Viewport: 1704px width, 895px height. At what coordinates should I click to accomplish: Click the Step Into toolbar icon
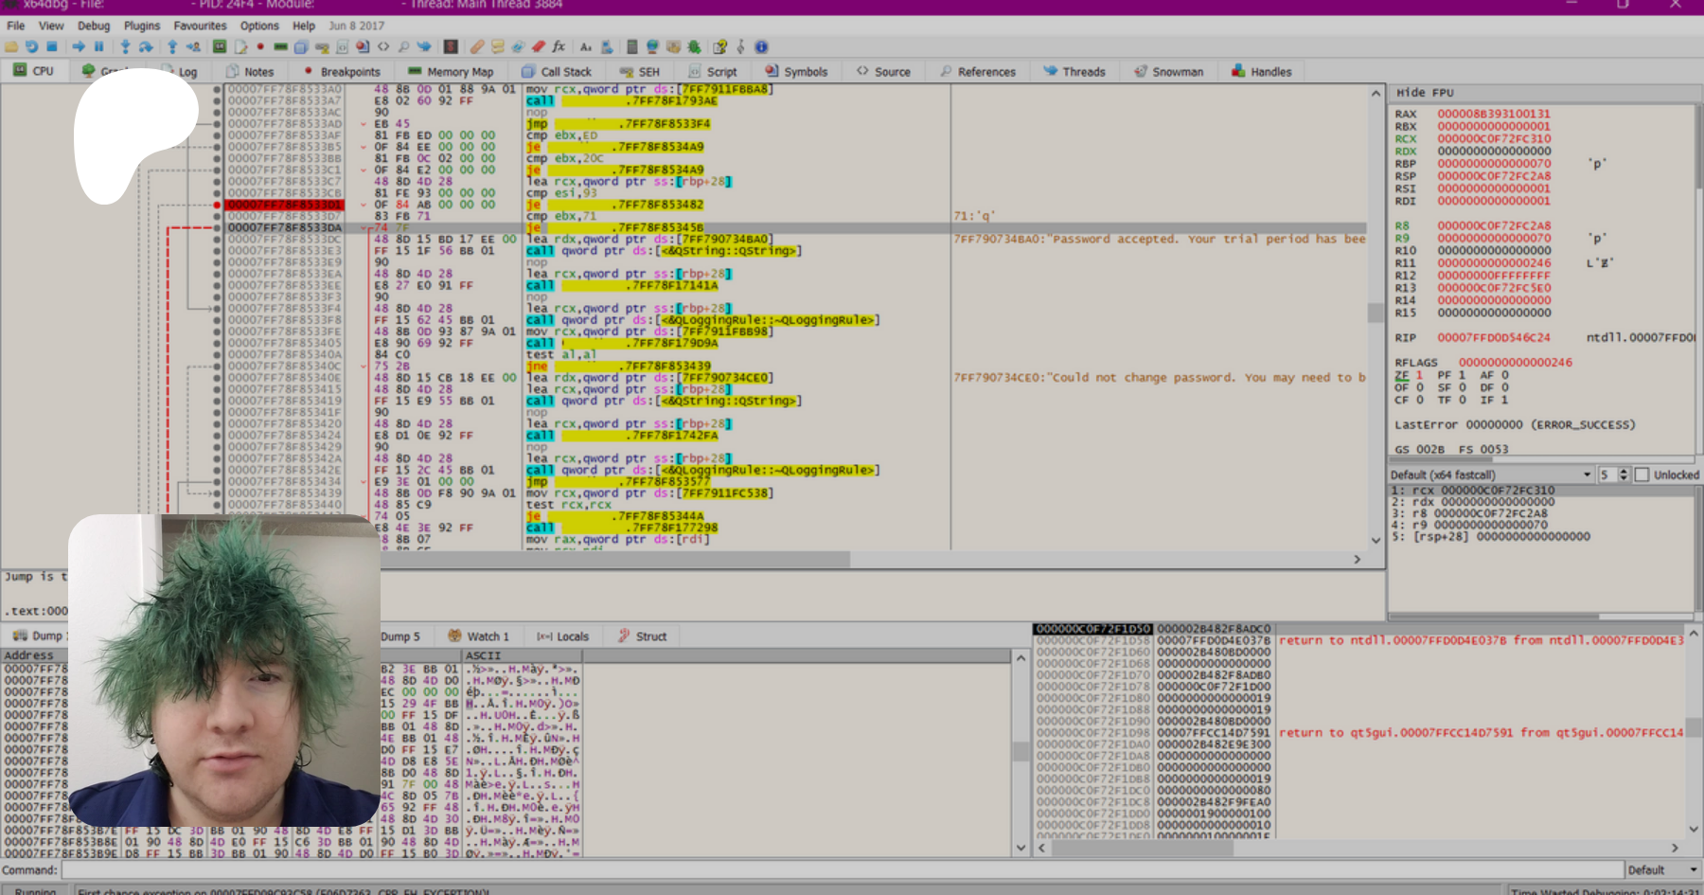[x=125, y=46]
